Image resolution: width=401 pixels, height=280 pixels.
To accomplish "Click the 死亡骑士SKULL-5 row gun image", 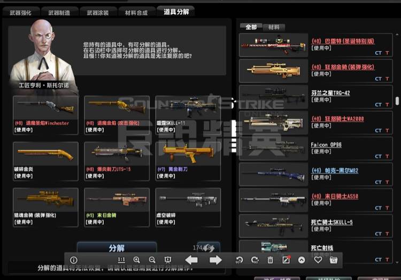I will pos(273,226).
